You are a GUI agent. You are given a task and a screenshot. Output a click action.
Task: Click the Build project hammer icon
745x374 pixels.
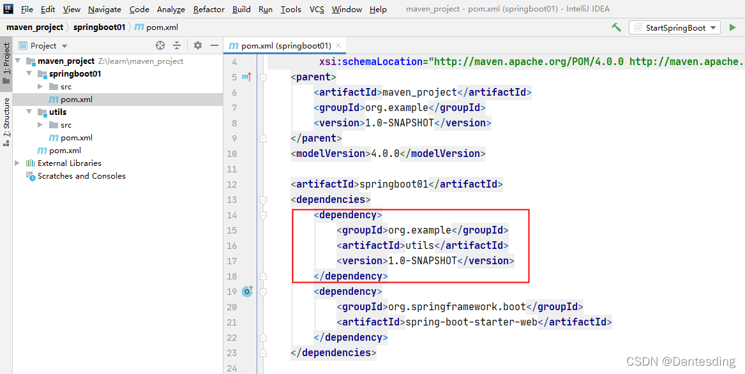616,27
